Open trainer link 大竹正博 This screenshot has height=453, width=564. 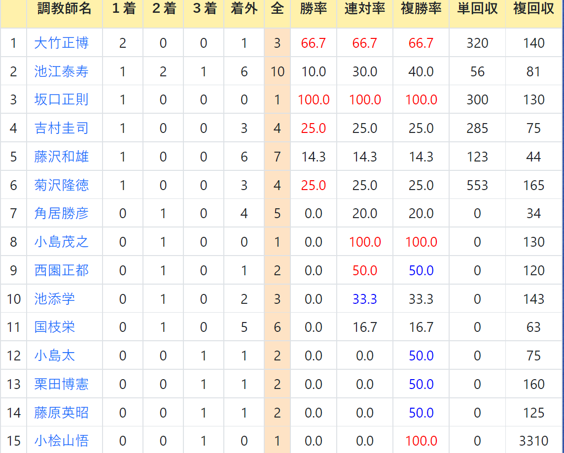tap(61, 43)
